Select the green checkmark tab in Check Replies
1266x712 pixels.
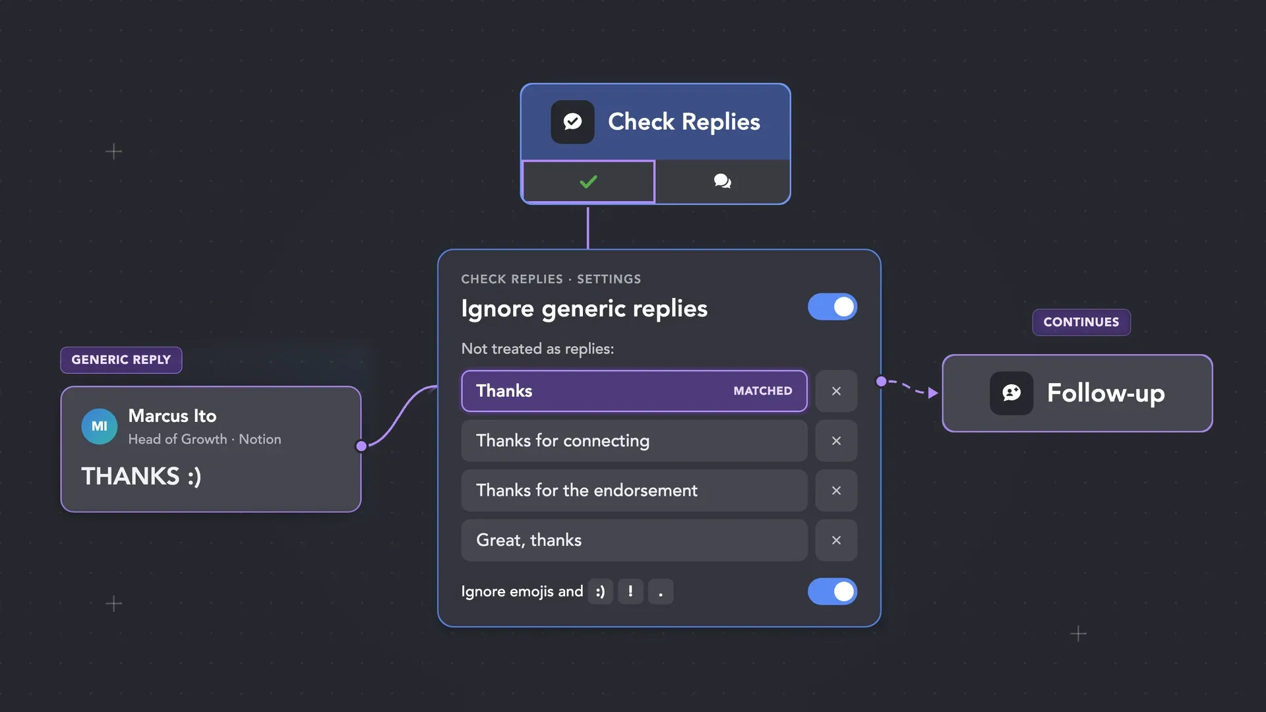click(x=588, y=181)
